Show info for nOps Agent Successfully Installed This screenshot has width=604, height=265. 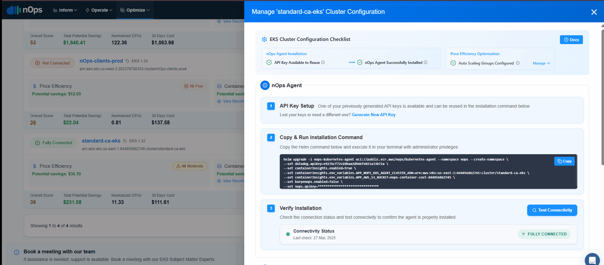[426, 62]
